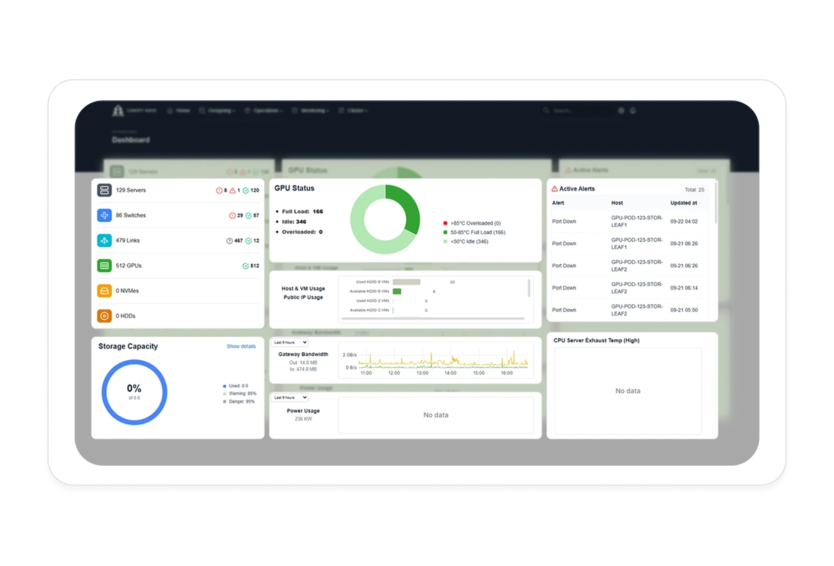Click the 236 KW power value
This screenshot has width=834, height=566.
(303, 419)
